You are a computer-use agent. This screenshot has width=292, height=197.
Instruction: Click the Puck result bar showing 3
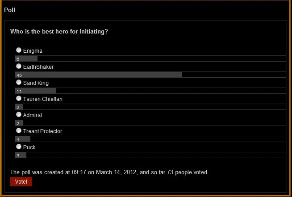coord(21,155)
